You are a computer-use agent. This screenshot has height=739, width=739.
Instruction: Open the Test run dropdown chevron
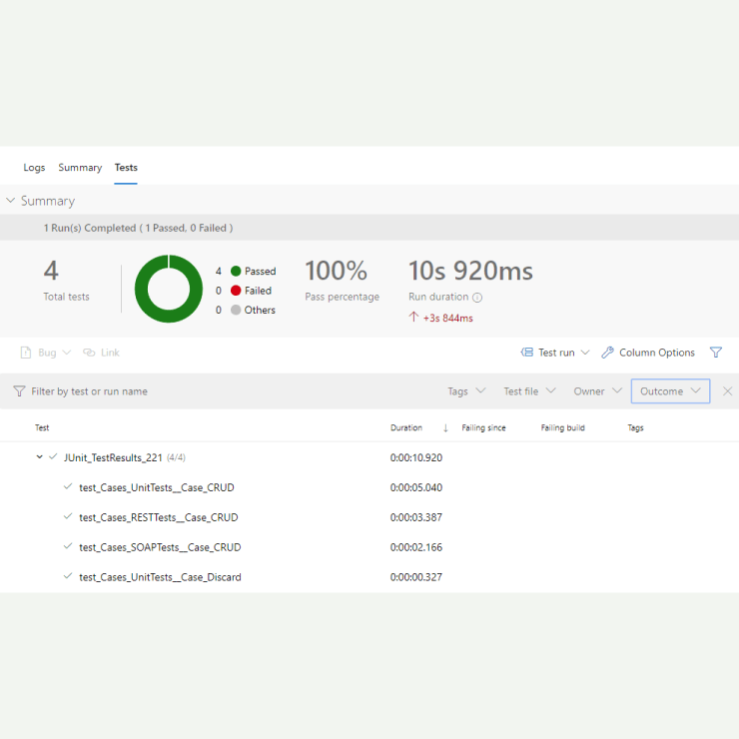click(585, 353)
